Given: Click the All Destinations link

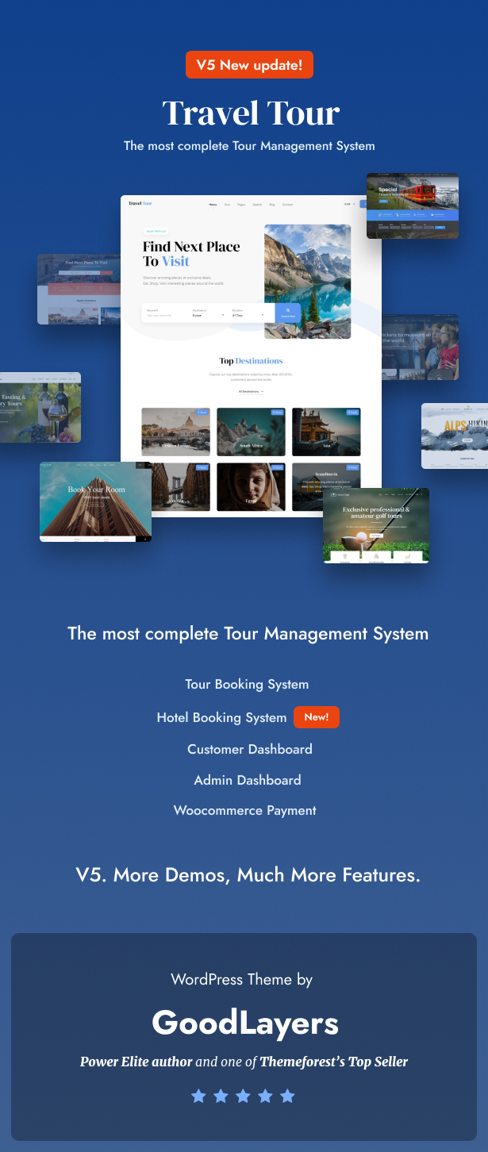Looking at the screenshot, I should click(251, 391).
